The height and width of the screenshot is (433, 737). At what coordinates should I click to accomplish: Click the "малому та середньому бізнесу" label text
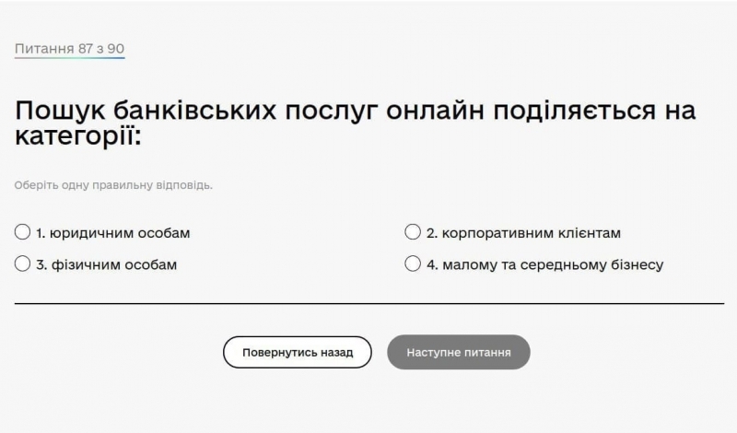point(553,264)
